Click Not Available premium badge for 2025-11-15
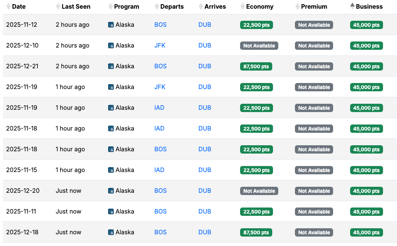The image size is (397, 246). pyautogui.click(x=314, y=170)
